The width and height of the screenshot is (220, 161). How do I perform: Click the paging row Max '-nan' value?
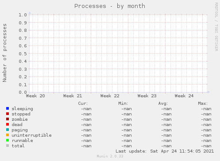coord(206,130)
